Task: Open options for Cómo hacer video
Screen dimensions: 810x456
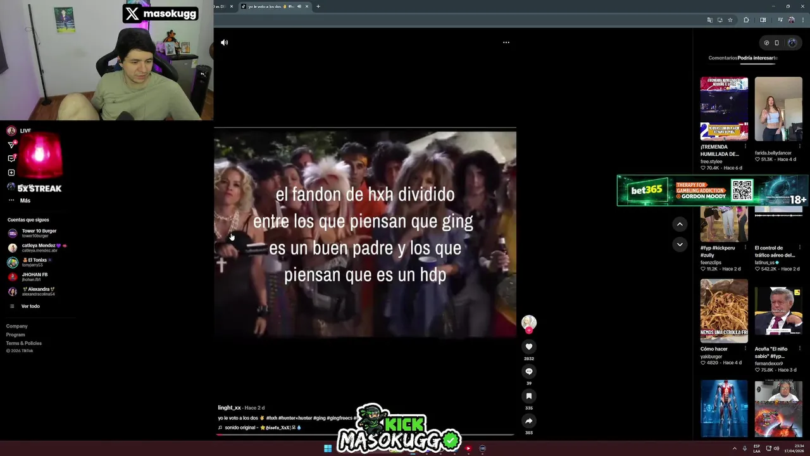Action: tap(745, 348)
